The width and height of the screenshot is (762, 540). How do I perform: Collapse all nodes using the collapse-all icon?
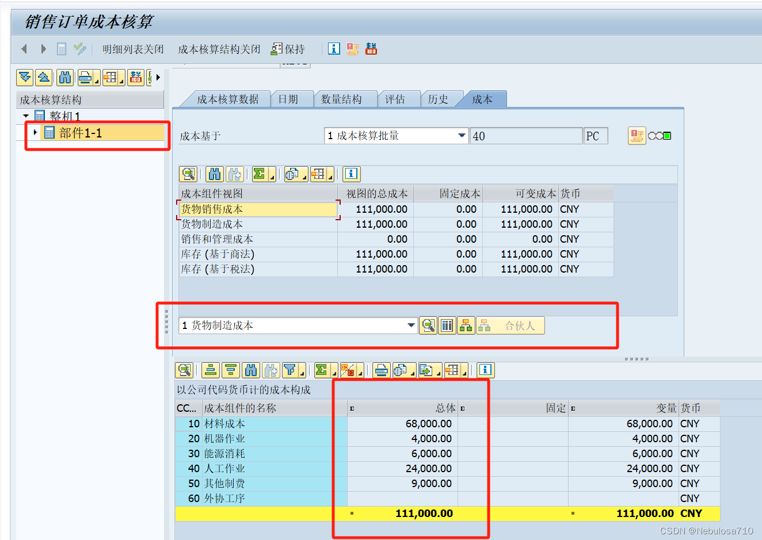(44, 77)
